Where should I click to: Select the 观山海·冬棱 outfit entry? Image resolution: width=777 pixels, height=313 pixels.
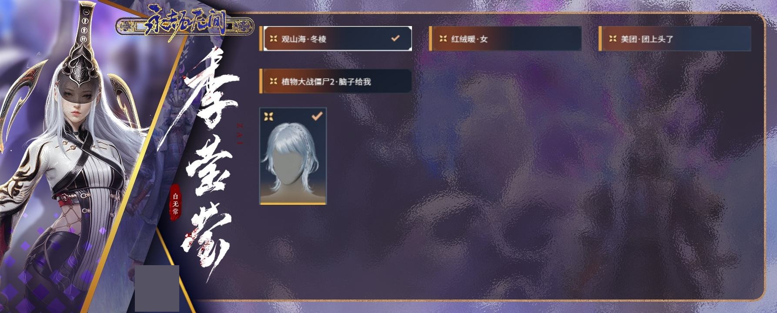click(335, 39)
